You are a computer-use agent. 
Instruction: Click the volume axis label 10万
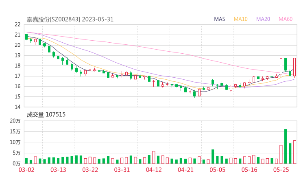coord(15,142)
